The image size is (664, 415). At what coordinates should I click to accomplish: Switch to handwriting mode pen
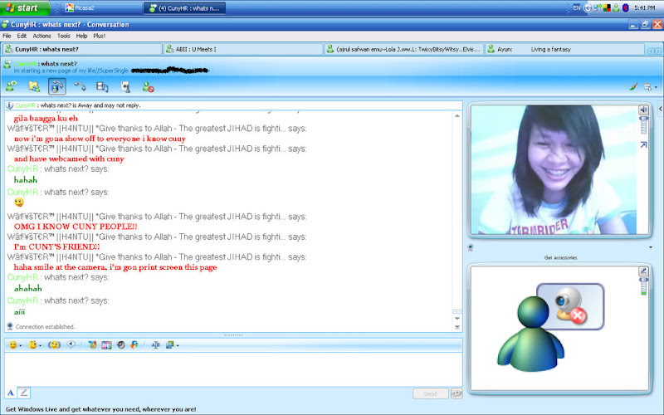click(x=24, y=393)
